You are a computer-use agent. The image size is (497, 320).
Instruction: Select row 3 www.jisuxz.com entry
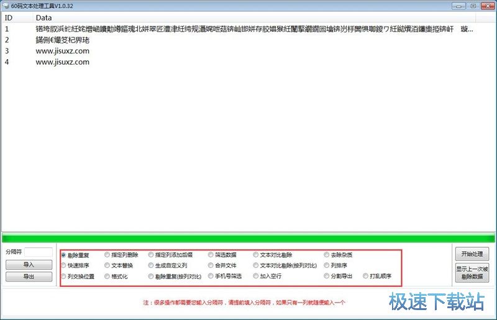(x=239, y=51)
